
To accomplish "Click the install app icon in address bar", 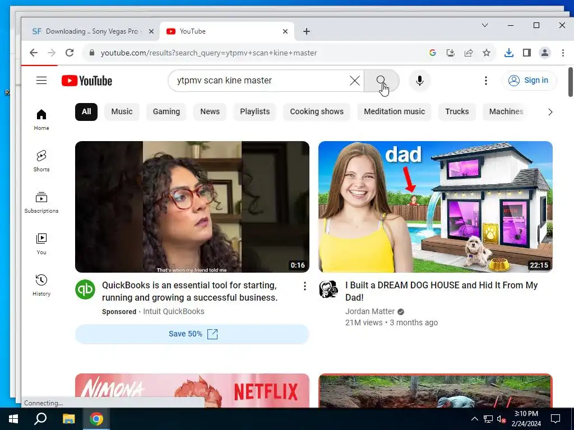I will tap(451, 53).
